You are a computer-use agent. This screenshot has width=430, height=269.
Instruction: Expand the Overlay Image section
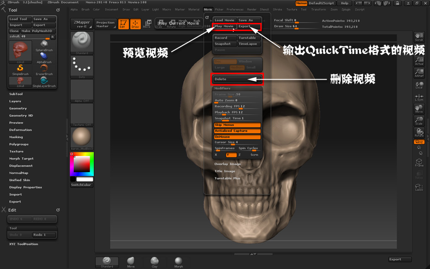click(x=228, y=164)
